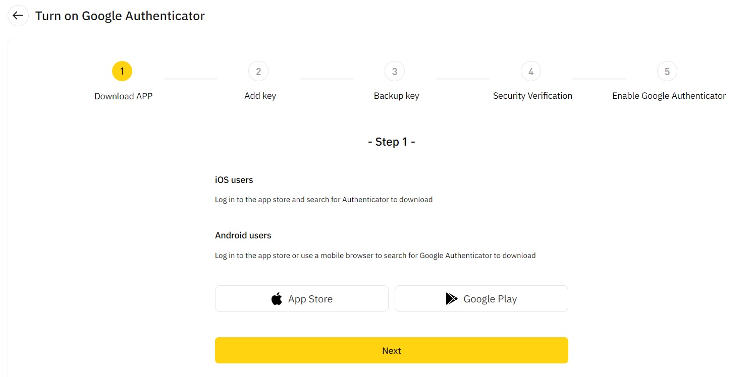The image size is (754, 377).
Task: Click the step 3 circle indicator
Action: click(395, 71)
